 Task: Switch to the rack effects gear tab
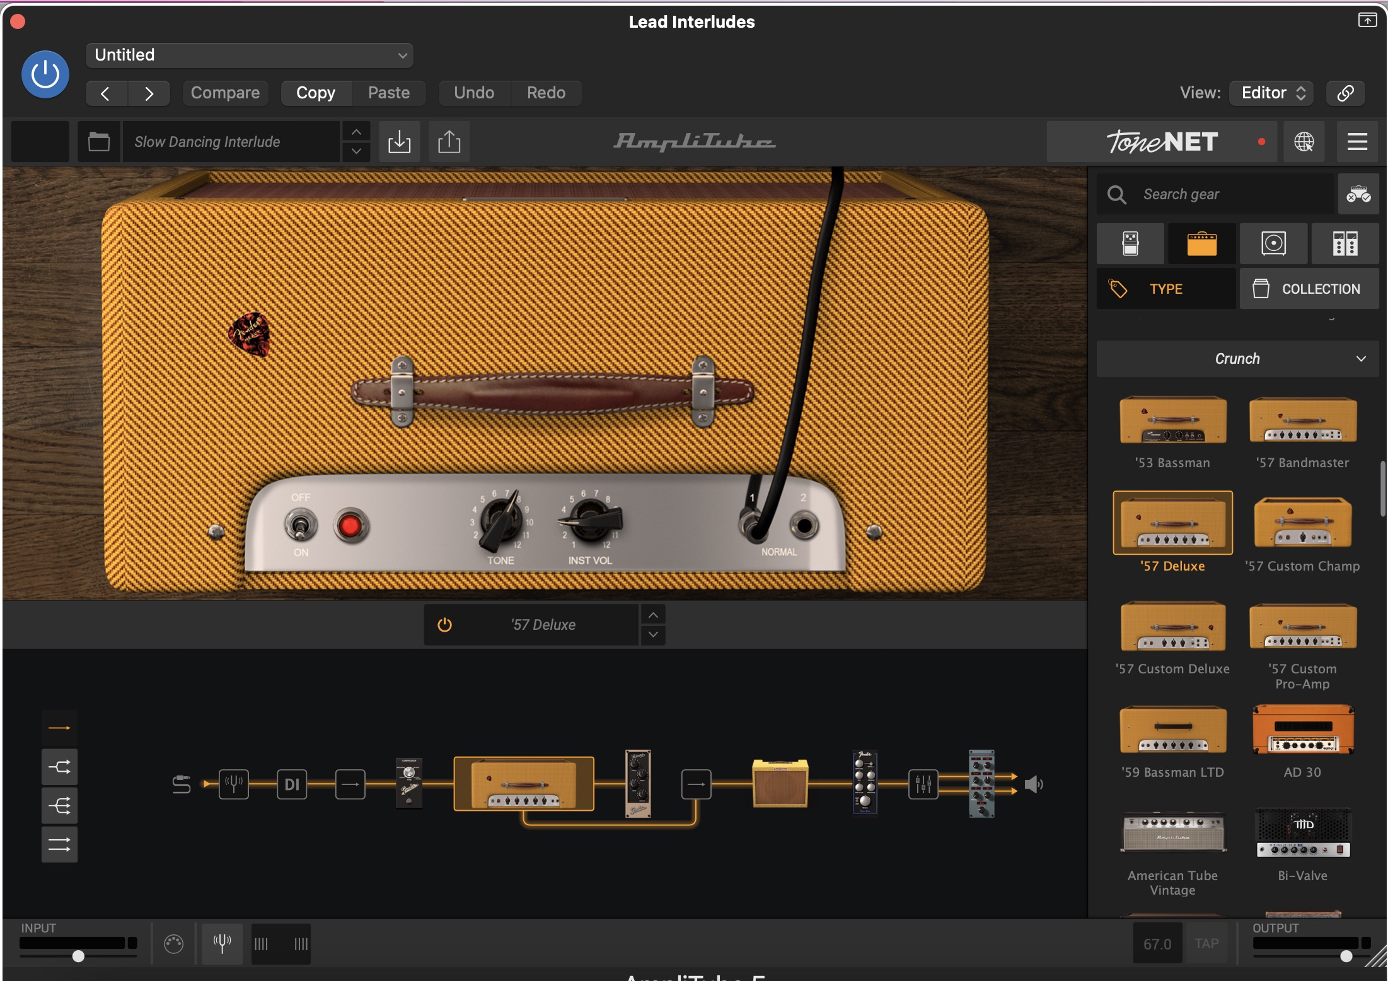[x=1345, y=243]
